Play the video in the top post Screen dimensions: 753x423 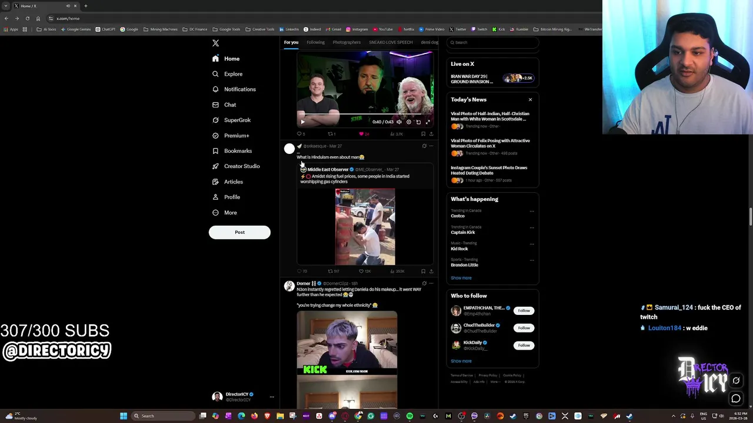pyautogui.click(x=302, y=122)
